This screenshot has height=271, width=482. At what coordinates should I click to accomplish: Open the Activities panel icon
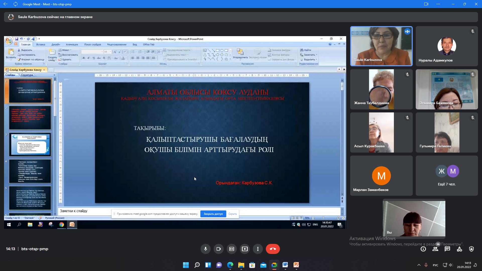pos(459,249)
